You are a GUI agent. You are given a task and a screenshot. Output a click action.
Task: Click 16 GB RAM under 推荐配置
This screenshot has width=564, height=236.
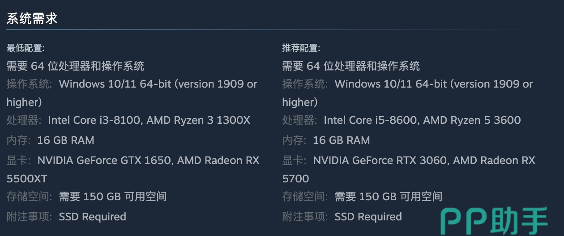[x=342, y=140]
